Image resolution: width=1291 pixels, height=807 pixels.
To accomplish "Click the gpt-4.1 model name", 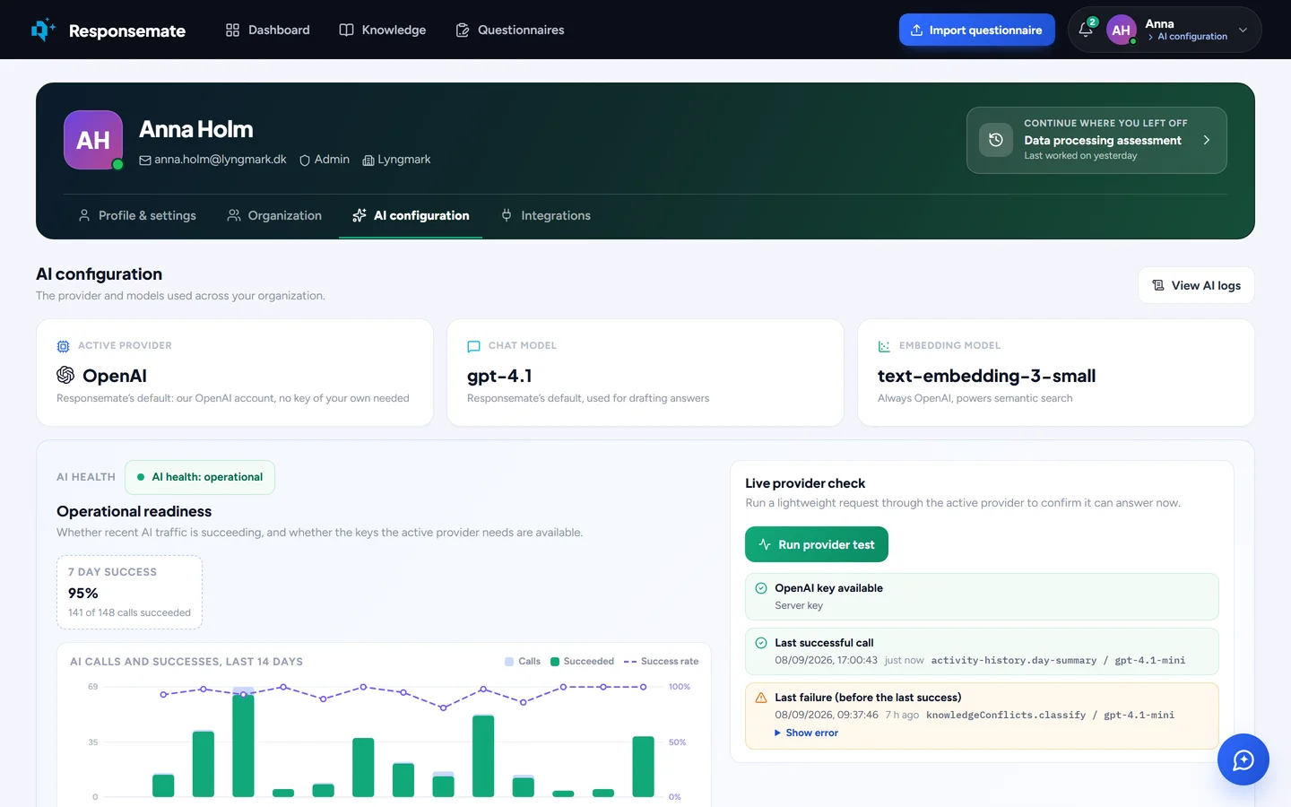I will [x=499, y=376].
